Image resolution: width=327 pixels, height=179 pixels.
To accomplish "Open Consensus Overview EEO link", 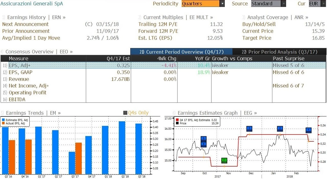I will (x=39, y=52).
